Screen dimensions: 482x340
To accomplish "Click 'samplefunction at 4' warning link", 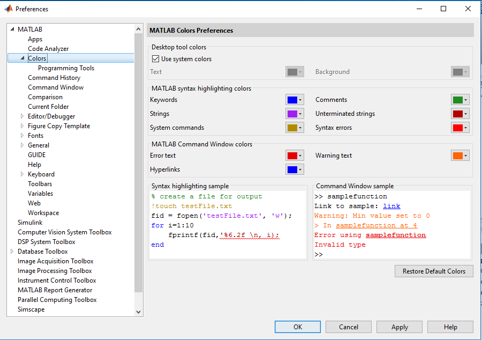I will (376, 225).
